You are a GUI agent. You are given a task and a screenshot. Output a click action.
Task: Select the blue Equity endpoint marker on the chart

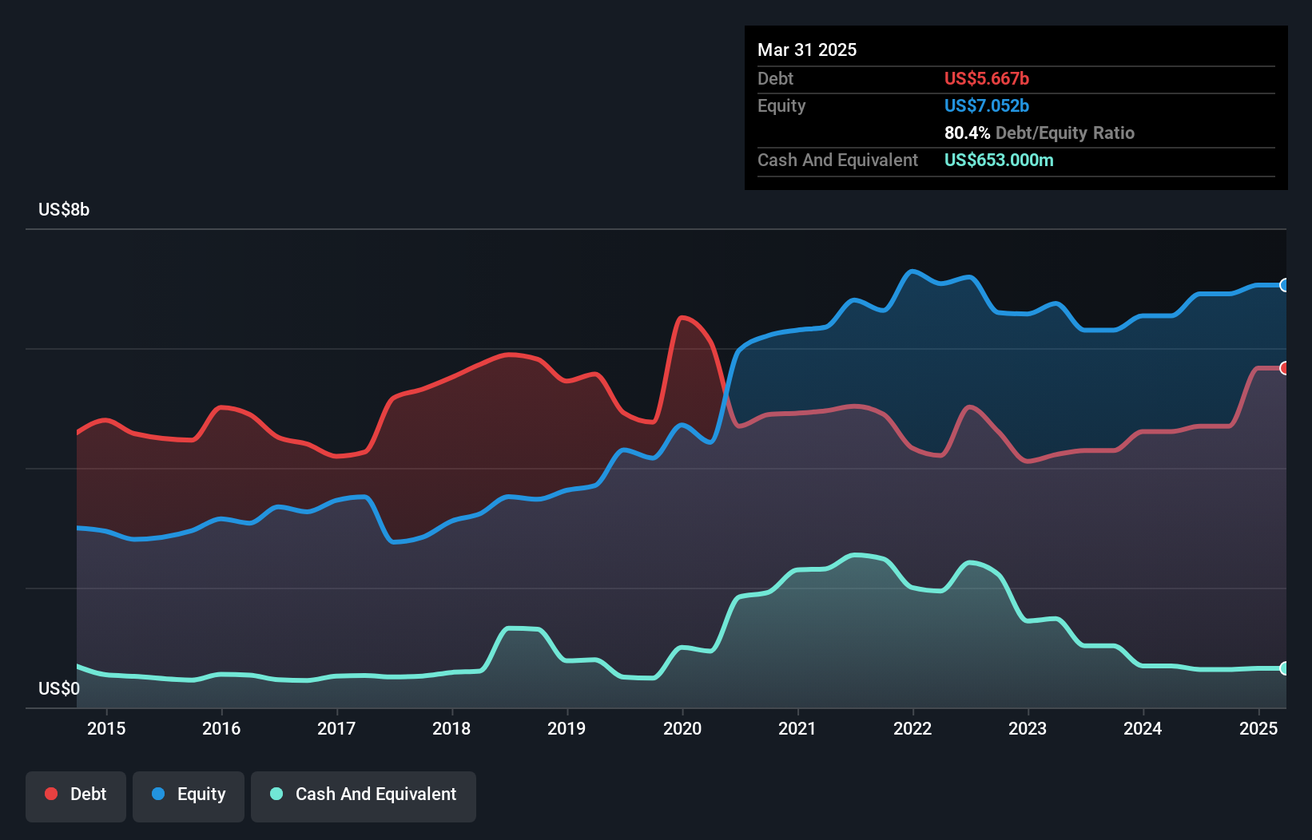click(x=1284, y=285)
